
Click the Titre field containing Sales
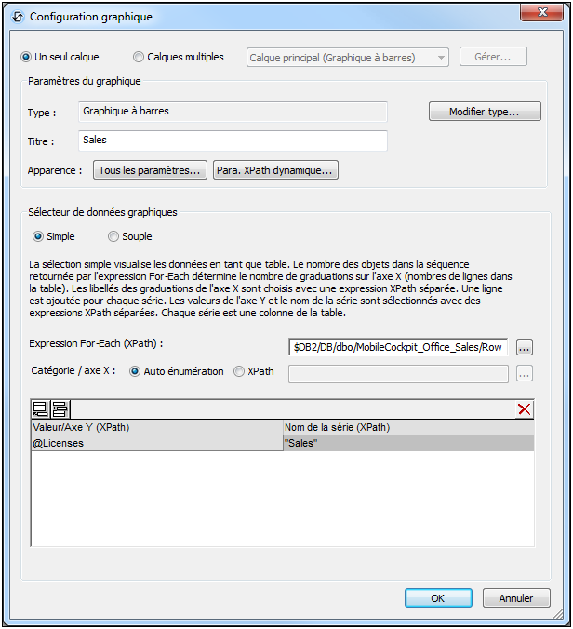233,141
